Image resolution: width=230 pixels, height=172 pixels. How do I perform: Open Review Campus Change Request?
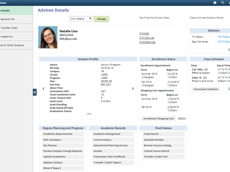coord(63,151)
